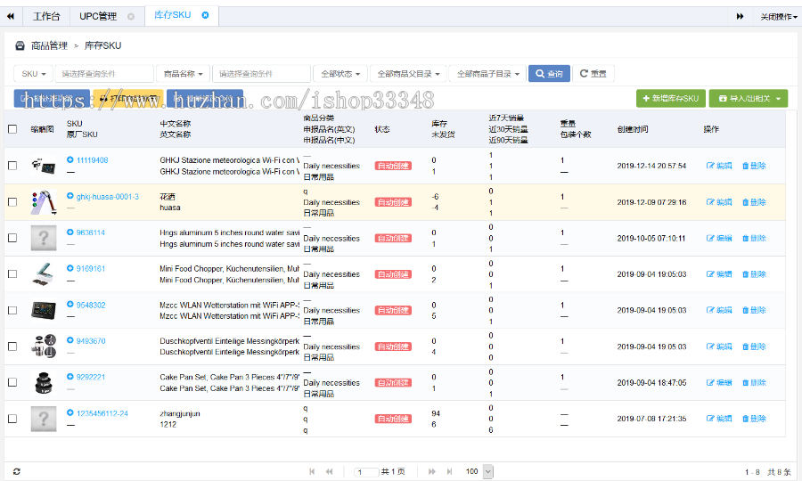Click the 商品管理 breadcrumb link
802x481 pixels.
pyautogui.click(x=49, y=45)
